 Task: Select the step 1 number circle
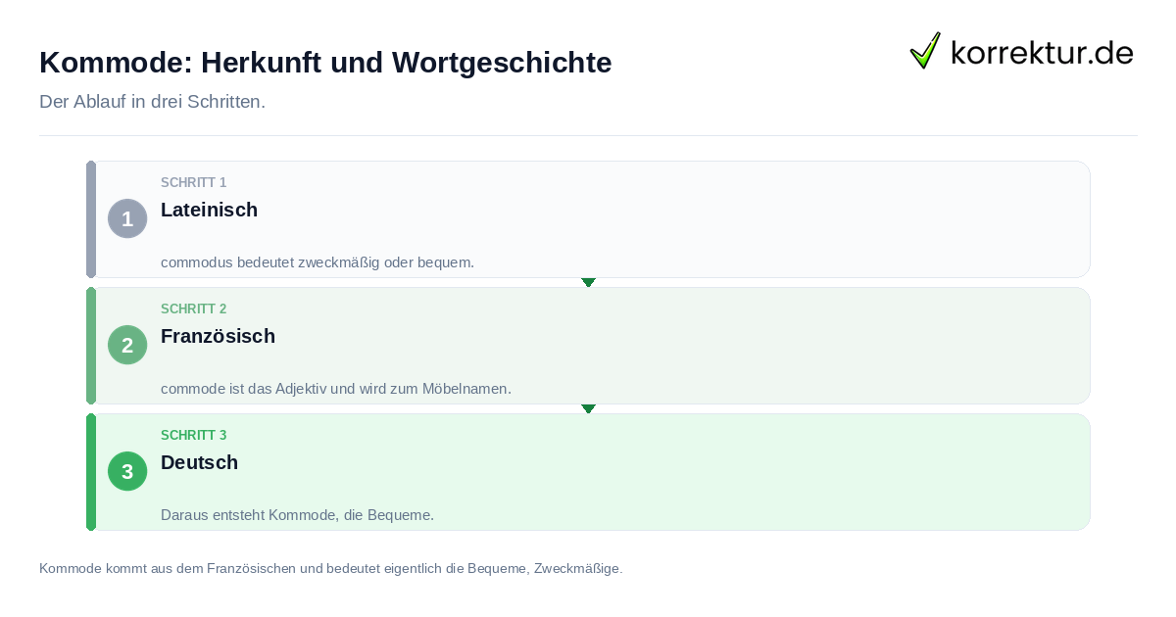coord(127,218)
